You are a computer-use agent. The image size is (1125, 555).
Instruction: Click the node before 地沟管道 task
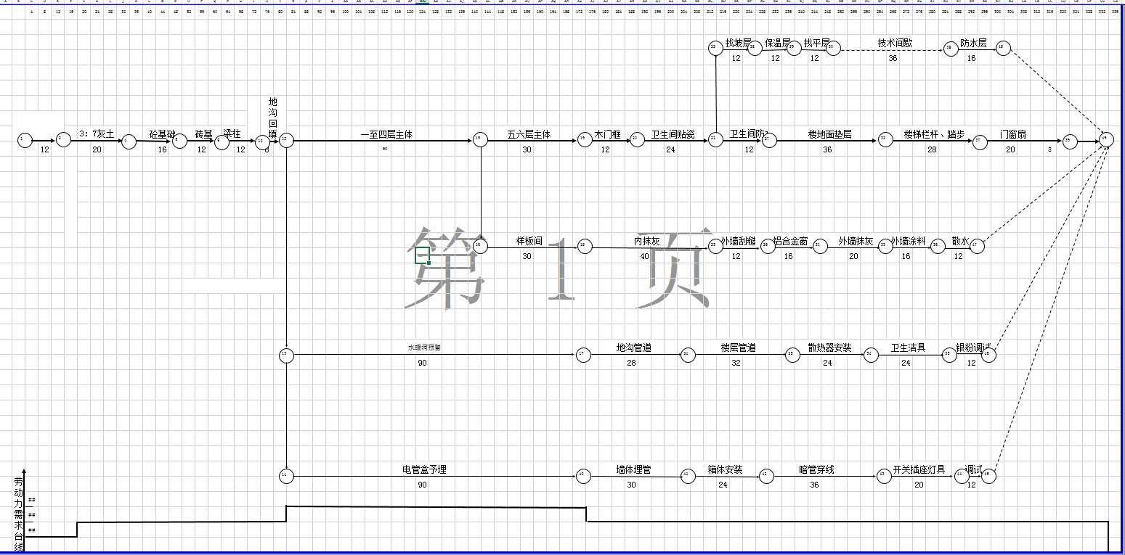pos(583,355)
